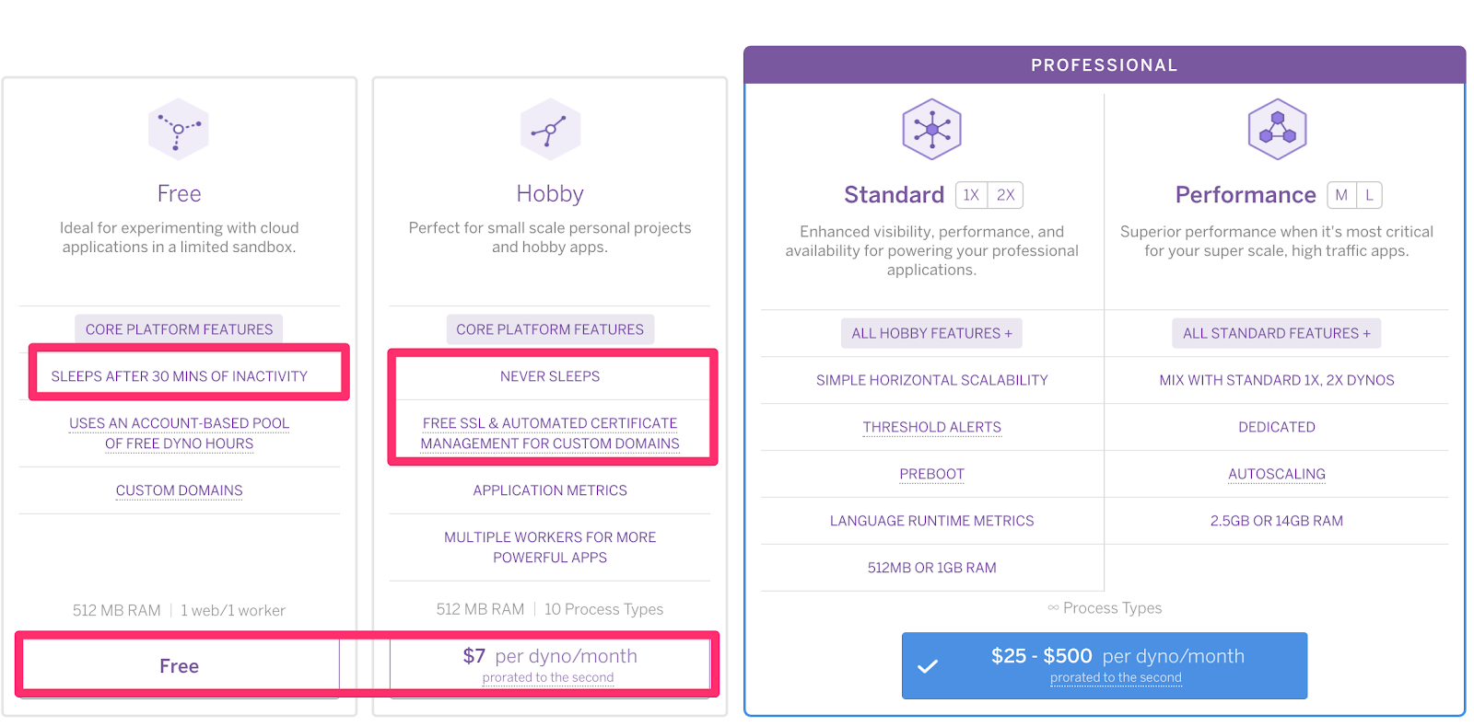Open Core Platform Features under Hobby plan

point(550,329)
